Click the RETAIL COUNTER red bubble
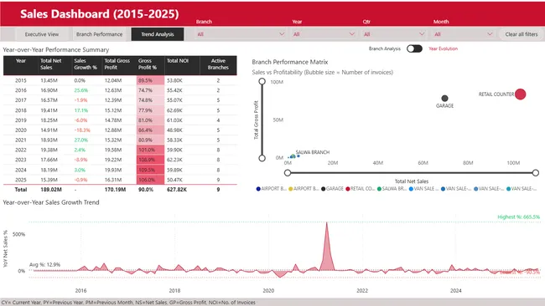 (521, 94)
